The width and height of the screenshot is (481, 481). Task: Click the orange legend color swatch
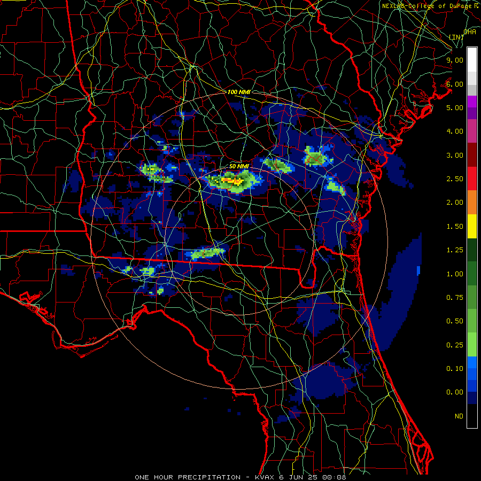[x=472, y=203]
